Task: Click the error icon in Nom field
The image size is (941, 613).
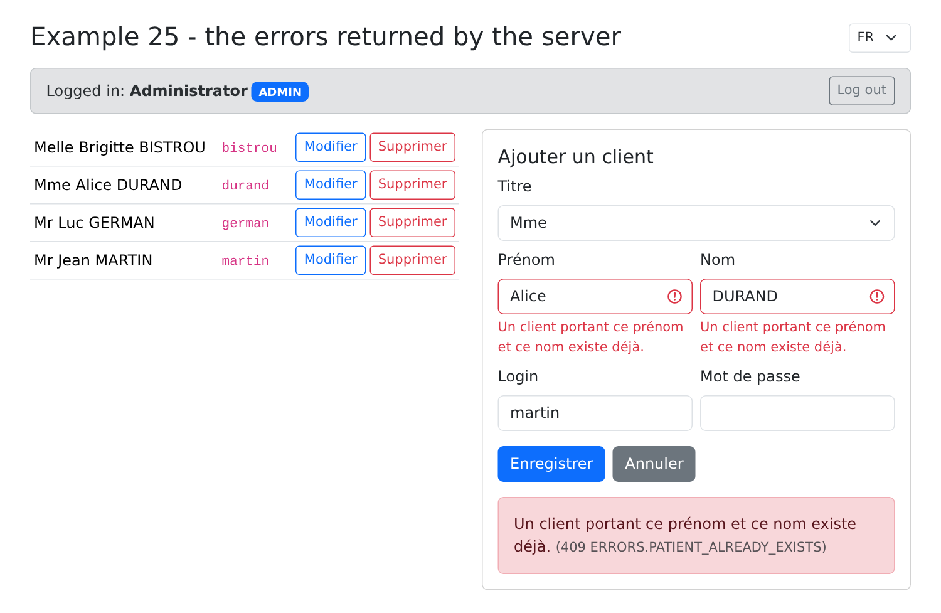Action: [877, 296]
